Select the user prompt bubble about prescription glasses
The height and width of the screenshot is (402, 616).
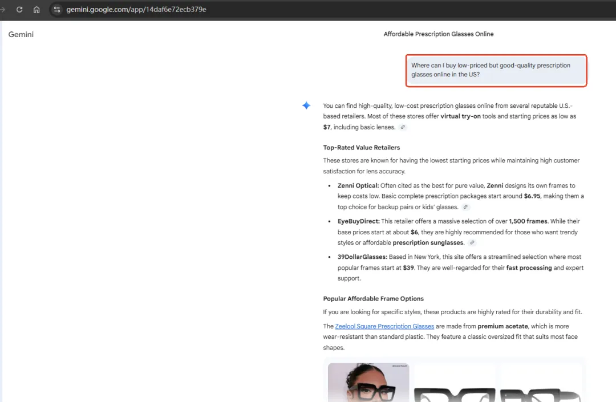(x=496, y=70)
